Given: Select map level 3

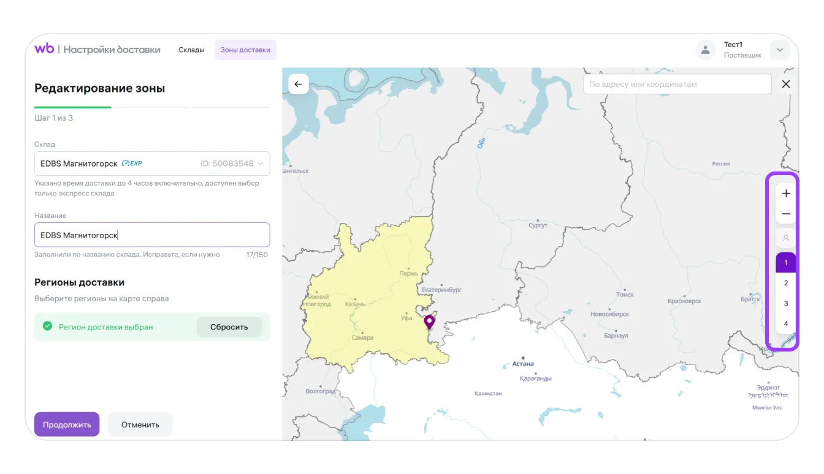Looking at the screenshot, I should pos(786,303).
